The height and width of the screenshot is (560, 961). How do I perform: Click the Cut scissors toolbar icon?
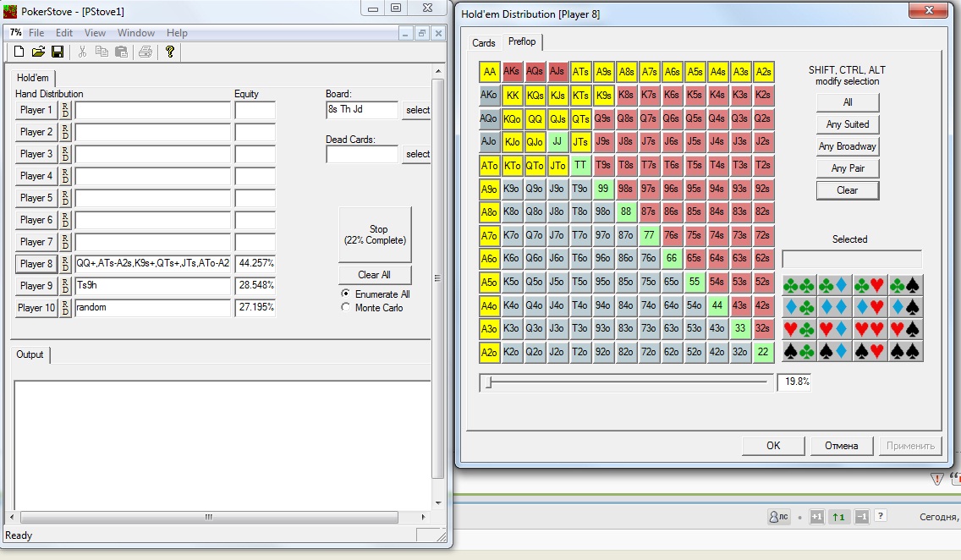coord(82,52)
